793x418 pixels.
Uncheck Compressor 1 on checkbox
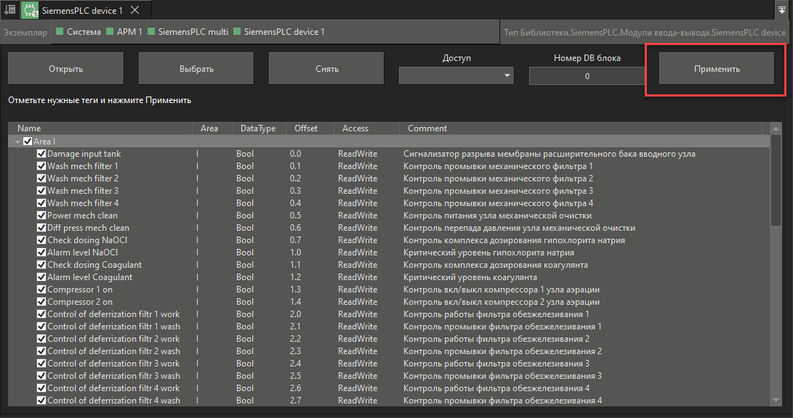click(41, 290)
